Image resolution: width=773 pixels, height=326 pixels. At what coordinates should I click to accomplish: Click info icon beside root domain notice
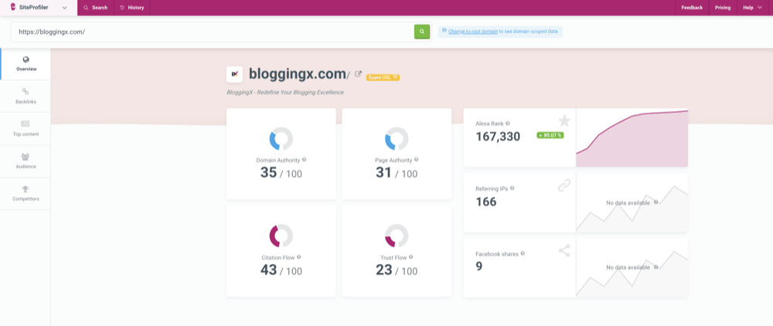(444, 31)
